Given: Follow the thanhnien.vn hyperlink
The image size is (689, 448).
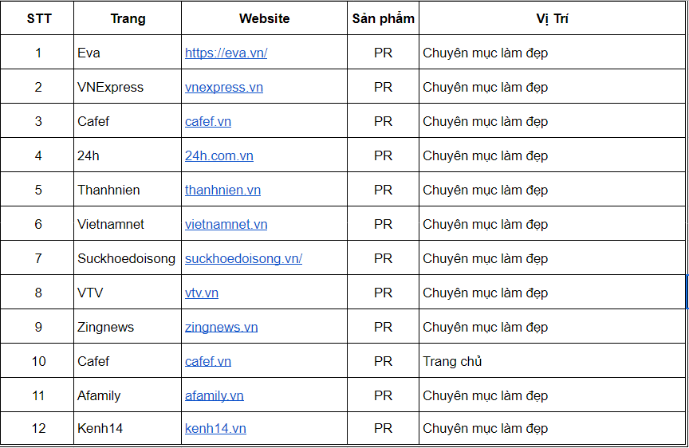Looking at the screenshot, I should click(x=222, y=190).
